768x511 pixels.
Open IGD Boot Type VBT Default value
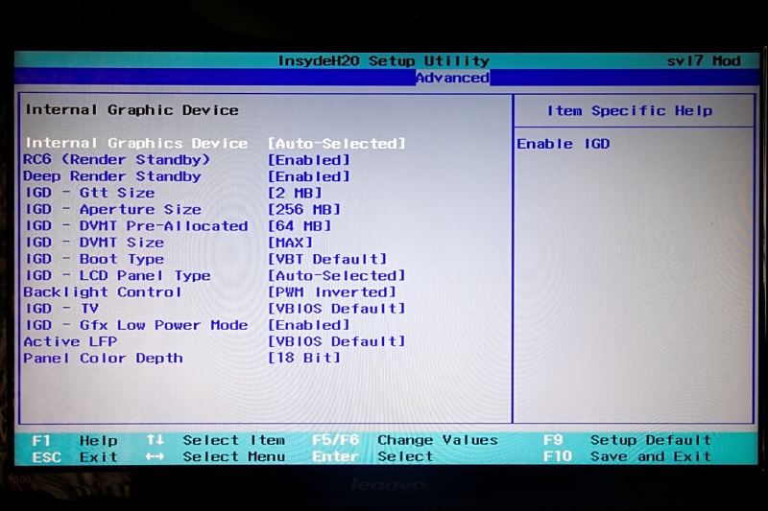point(327,259)
